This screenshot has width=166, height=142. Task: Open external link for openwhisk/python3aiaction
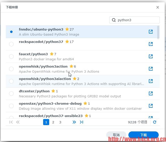click(x=151, y=81)
